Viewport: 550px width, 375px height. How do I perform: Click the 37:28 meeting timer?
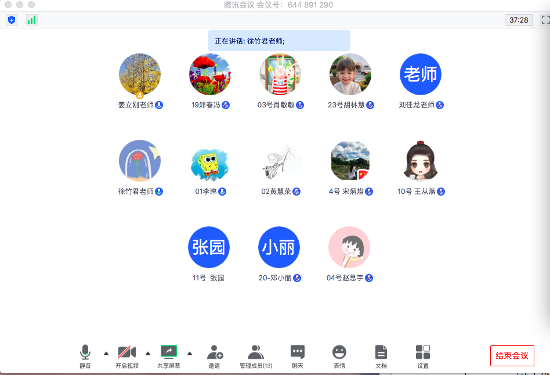[519, 20]
